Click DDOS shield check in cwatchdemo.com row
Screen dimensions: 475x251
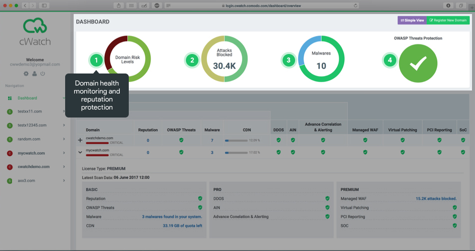click(x=279, y=140)
